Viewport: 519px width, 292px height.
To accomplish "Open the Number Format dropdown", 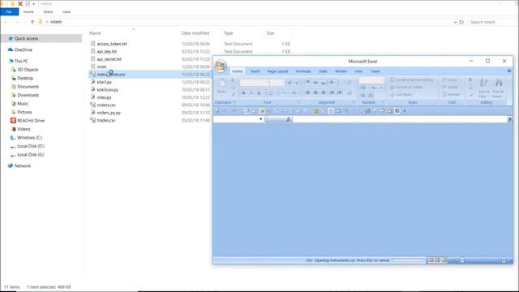I will tap(371, 80).
